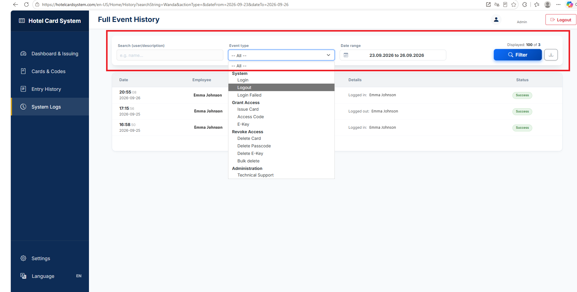The height and width of the screenshot is (292, 577).
Task: Click the browser address bar URL
Action: coord(165,5)
